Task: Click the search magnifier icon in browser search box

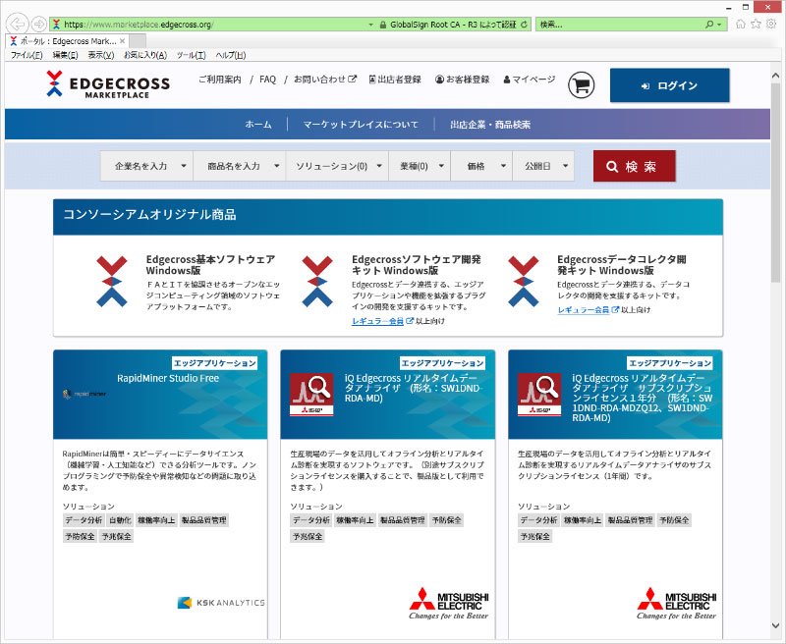Action: (x=709, y=24)
